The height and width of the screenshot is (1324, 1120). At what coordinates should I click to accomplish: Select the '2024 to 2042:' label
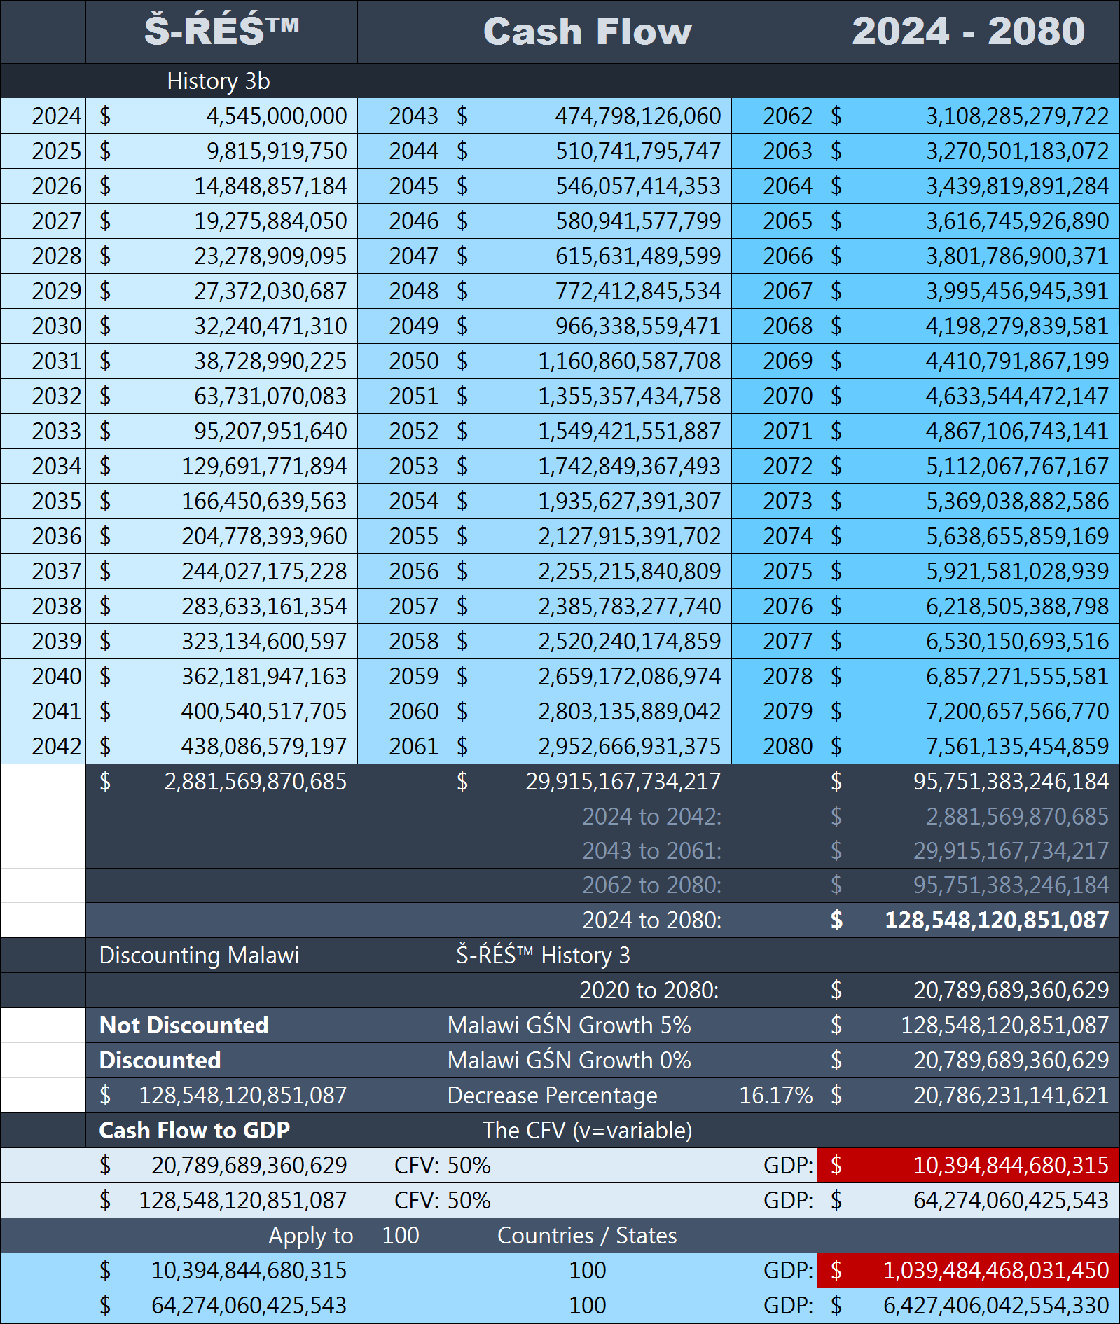pos(651,816)
